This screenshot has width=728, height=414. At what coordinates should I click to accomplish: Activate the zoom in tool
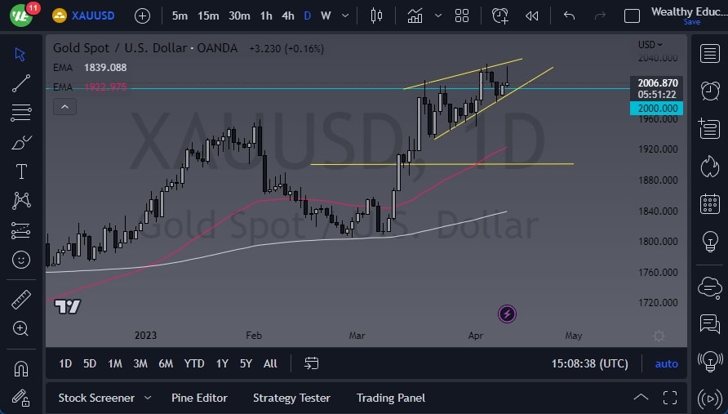[20, 328]
